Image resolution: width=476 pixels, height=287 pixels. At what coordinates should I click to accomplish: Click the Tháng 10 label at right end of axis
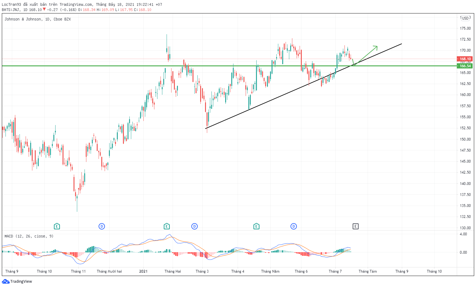coord(434,271)
